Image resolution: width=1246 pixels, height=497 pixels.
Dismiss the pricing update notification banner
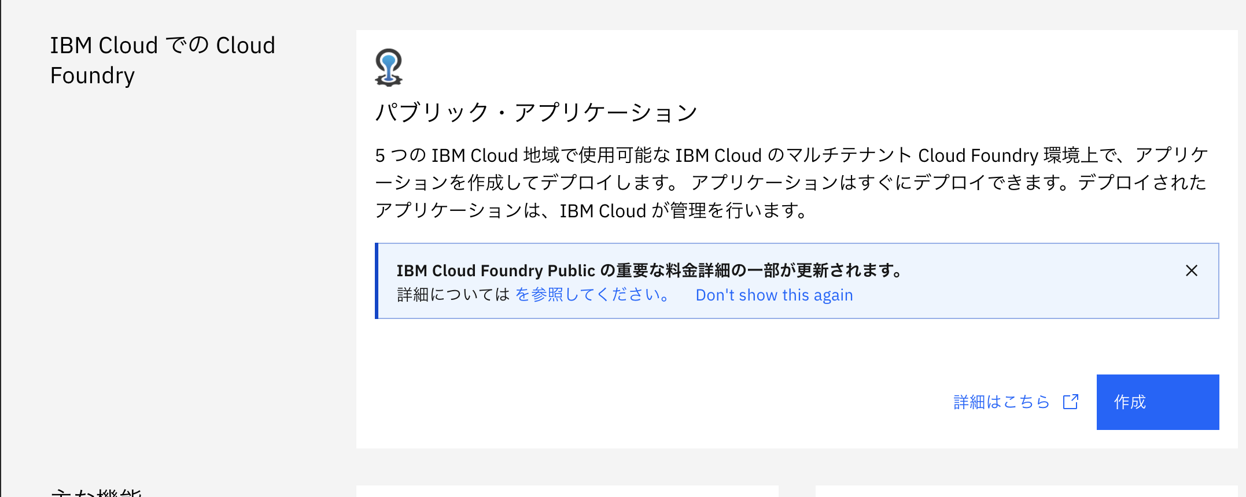[x=1192, y=271]
